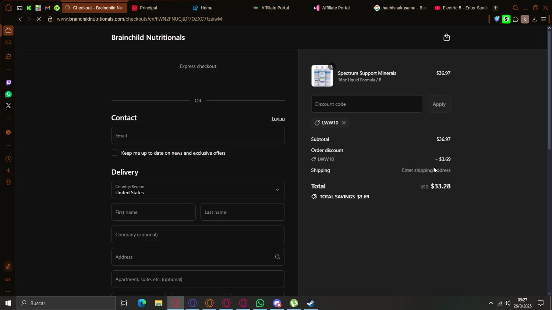The width and height of the screenshot is (552, 310).
Task: Open Twitch in Opera sidebar
Action: (8, 83)
